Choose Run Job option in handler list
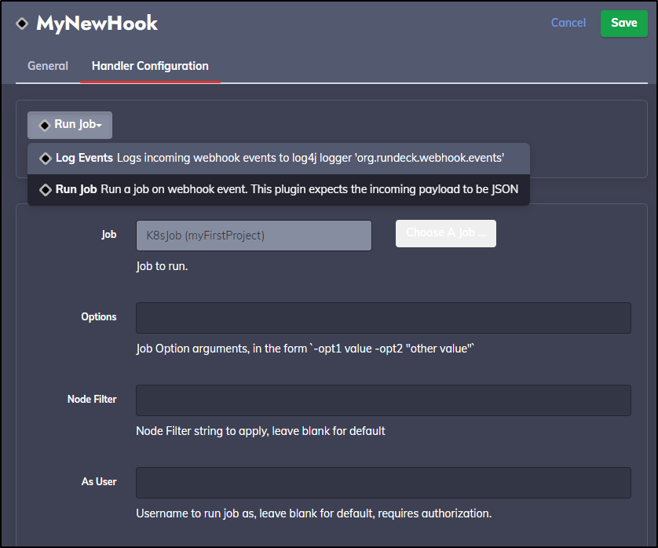This screenshot has height=548, width=658. pyautogui.click(x=279, y=190)
